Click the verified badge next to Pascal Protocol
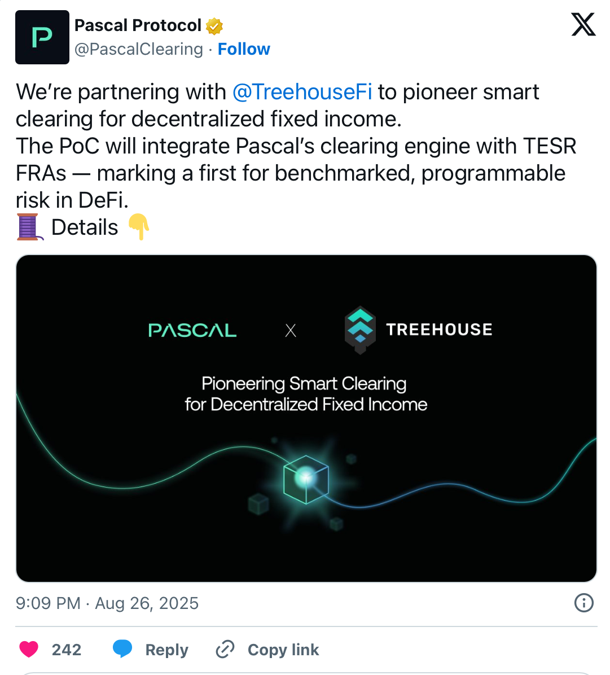Image resolution: width=610 pixels, height=675 pixels. click(214, 25)
